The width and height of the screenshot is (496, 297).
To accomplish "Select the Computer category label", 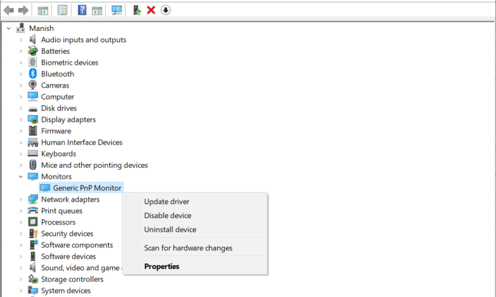I will pyautogui.click(x=57, y=97).
